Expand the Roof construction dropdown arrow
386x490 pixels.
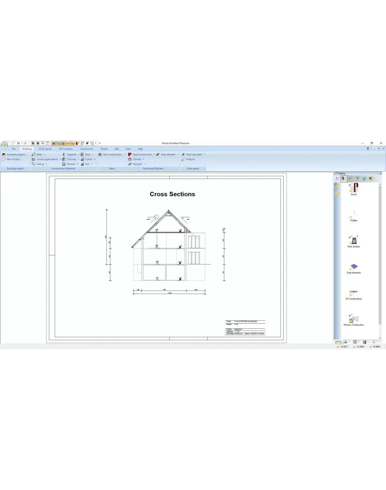(x=154, y=154)
